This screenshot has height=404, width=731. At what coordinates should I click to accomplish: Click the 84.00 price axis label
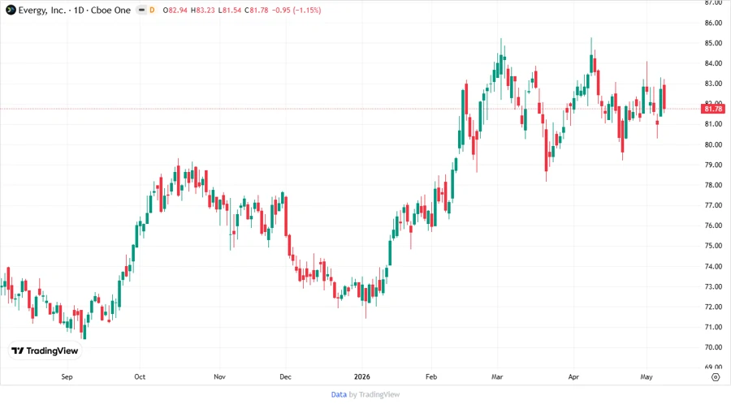pos(713,63)
